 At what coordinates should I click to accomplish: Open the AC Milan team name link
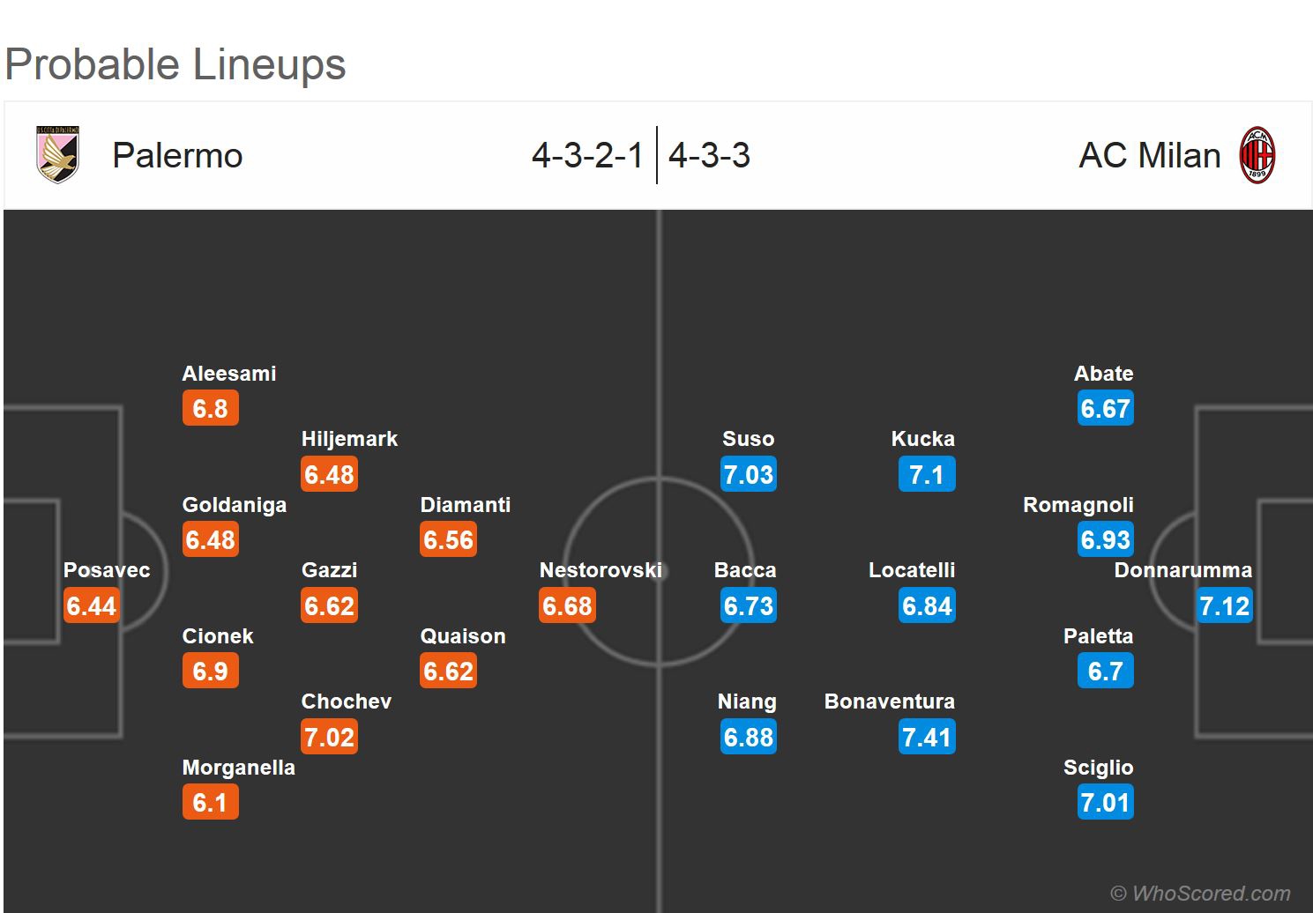[x=1150, y=156]
